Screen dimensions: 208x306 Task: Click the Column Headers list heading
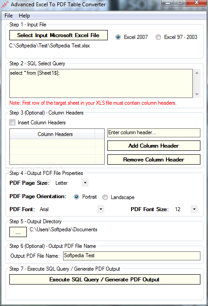coord(52,134)
